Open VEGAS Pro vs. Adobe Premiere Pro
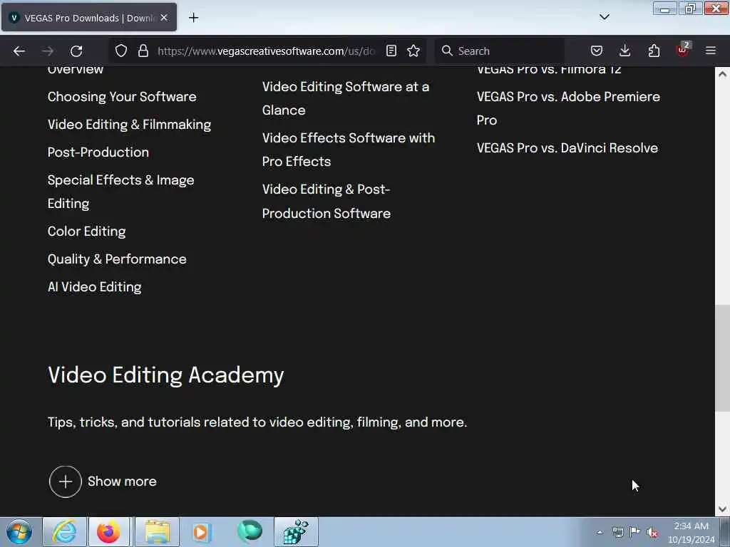Screen dimensions: 730x547 (568, 108)
